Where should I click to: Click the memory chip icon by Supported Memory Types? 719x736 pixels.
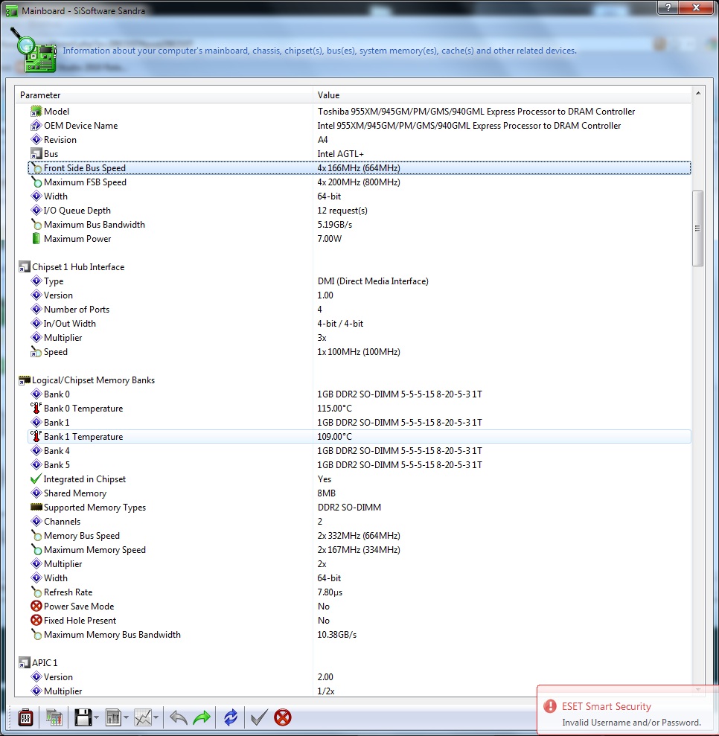tap(36, 507)
